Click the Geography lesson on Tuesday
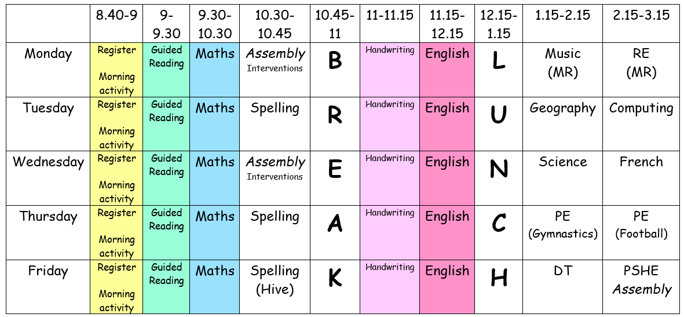The height and width of the screenshot is (317, 684). click(x=562, y=108)
